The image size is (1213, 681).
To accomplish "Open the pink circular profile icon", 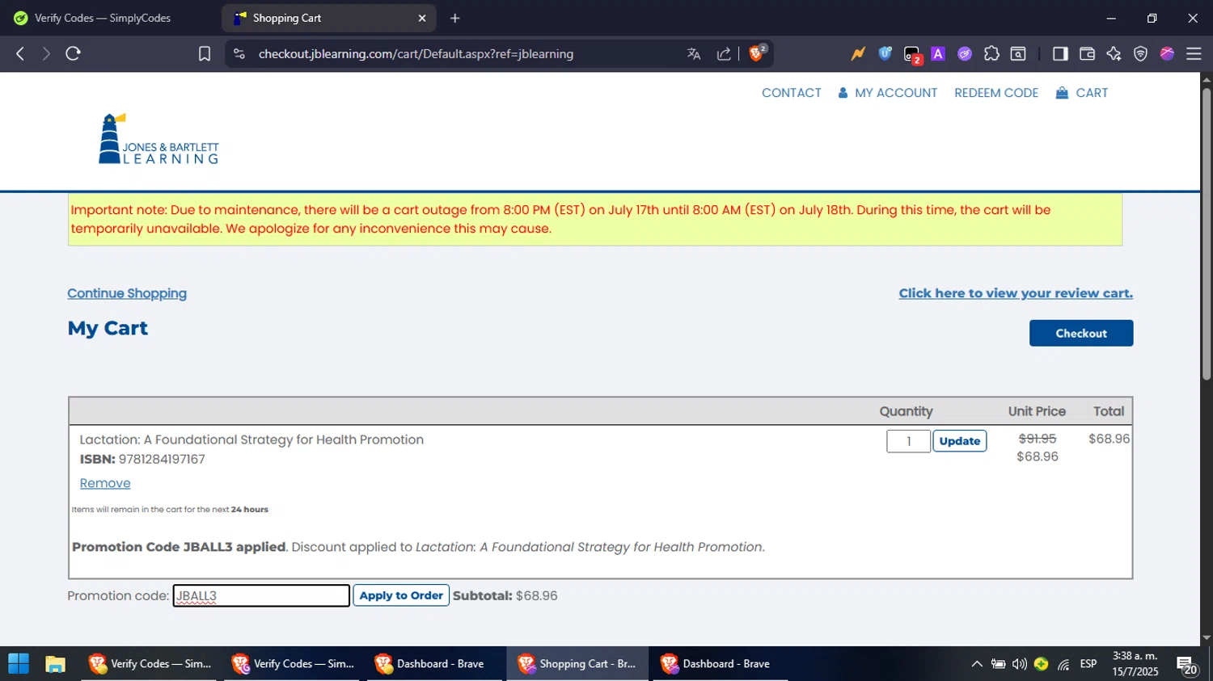I will (x=1167, y=54).
